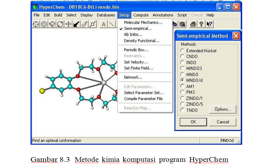The height and width of the screenshot is (168, 263).
Task: Select the MNDO/d radio option
Action: click(x=182, y=80)
